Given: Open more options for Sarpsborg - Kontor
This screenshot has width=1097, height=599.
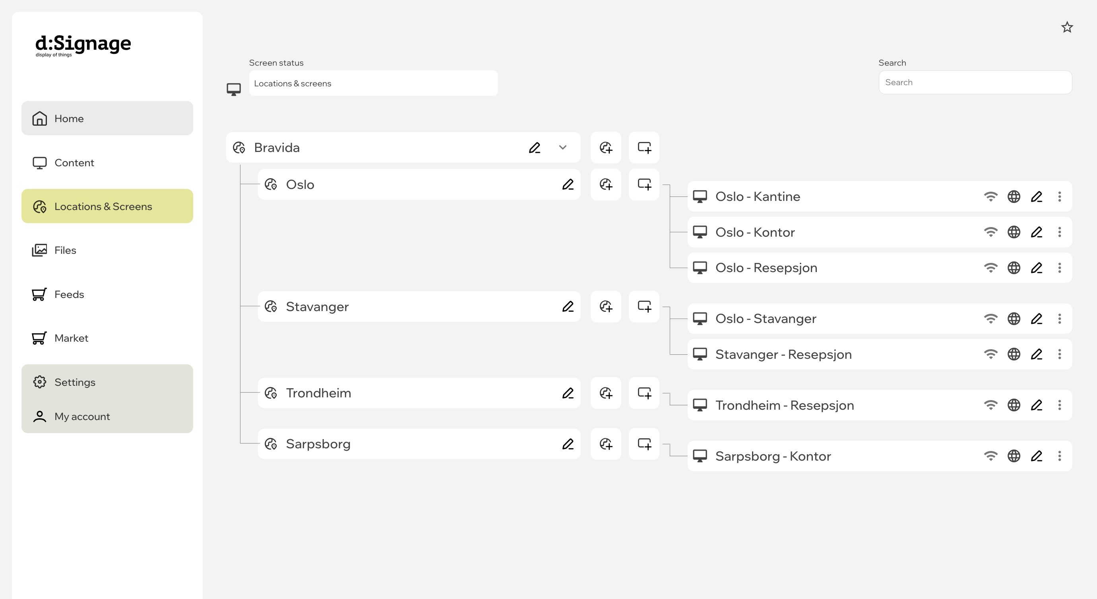Looking at the screenshot, I should click(x=1060, y=456).
